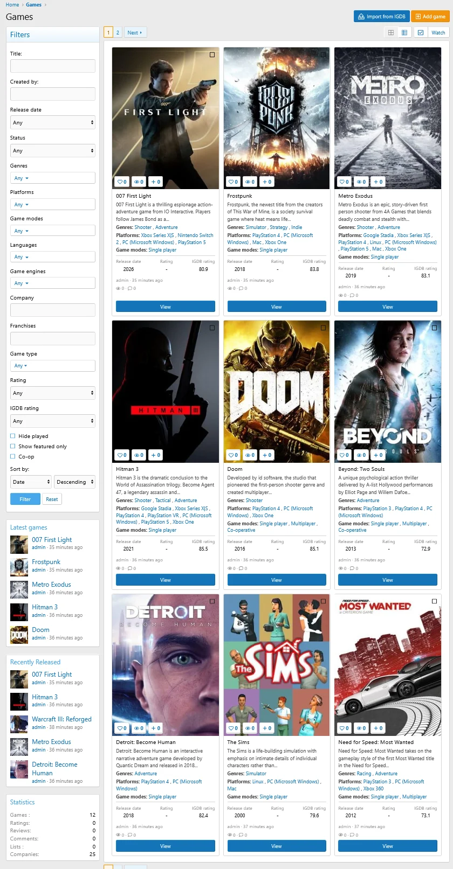This screenshot has width=453, height=869.
Task: Enable the Hide played checkbox
Action: pos(12,436)
